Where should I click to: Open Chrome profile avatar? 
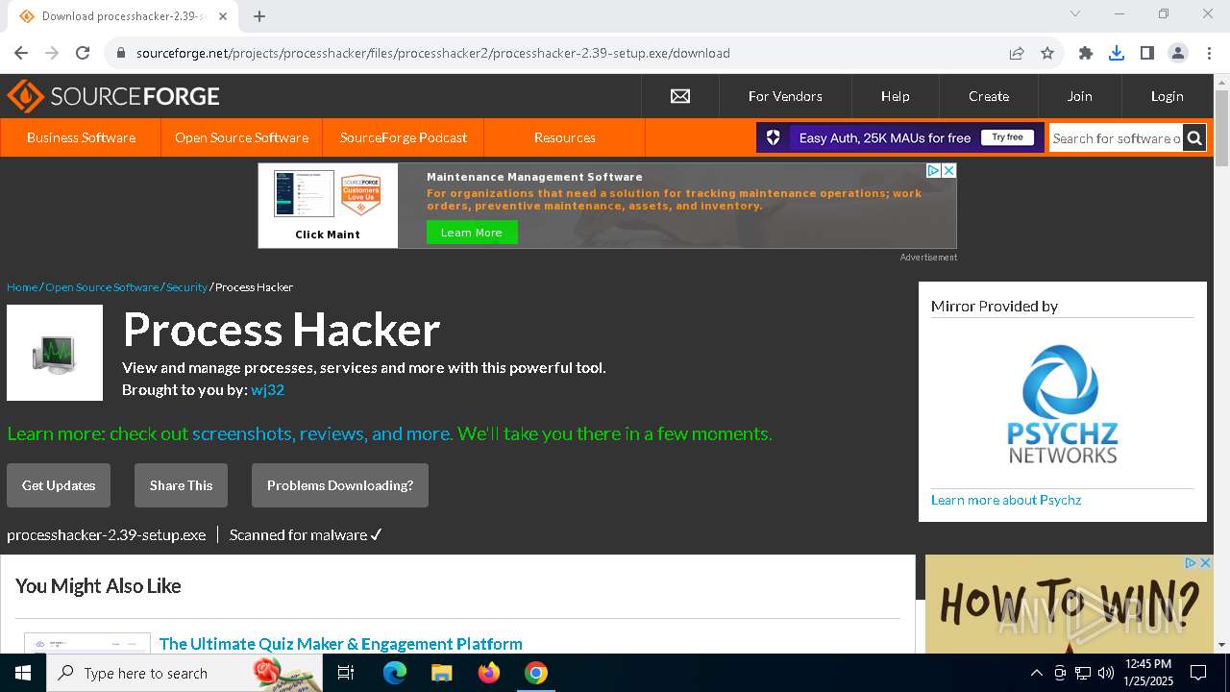[x=1178, y=53]
